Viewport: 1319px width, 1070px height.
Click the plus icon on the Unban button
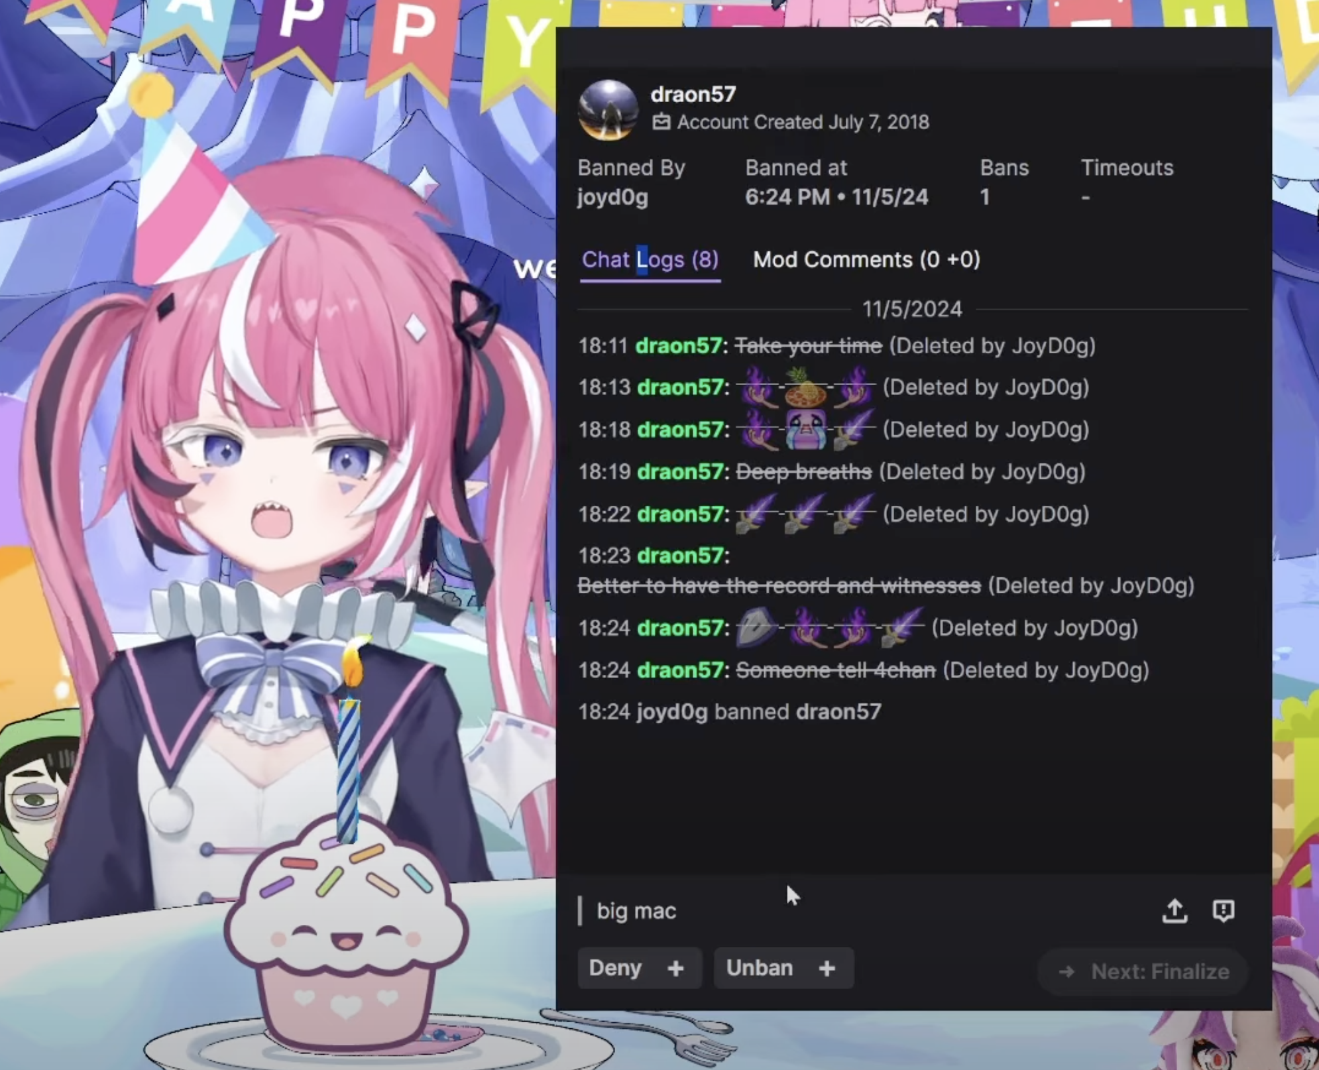(x=827, y=969)
